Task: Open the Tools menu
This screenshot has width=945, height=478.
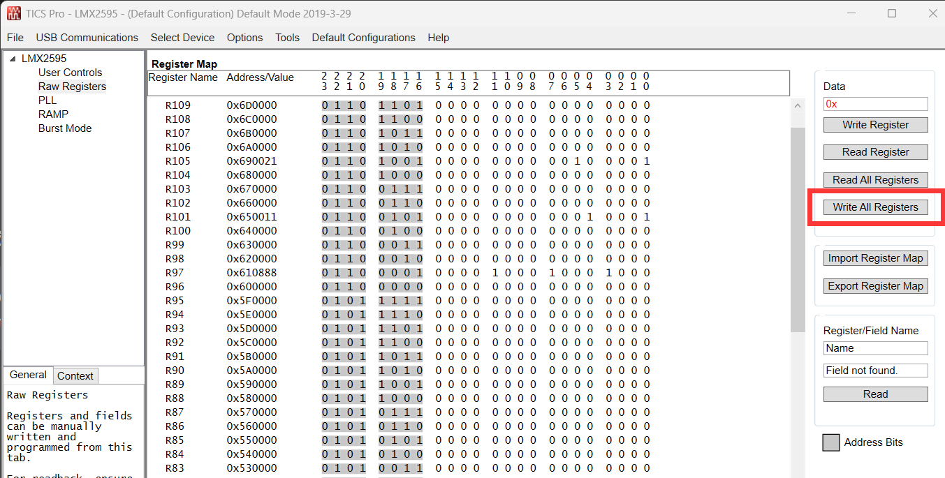Action: [x=287, y=38]
